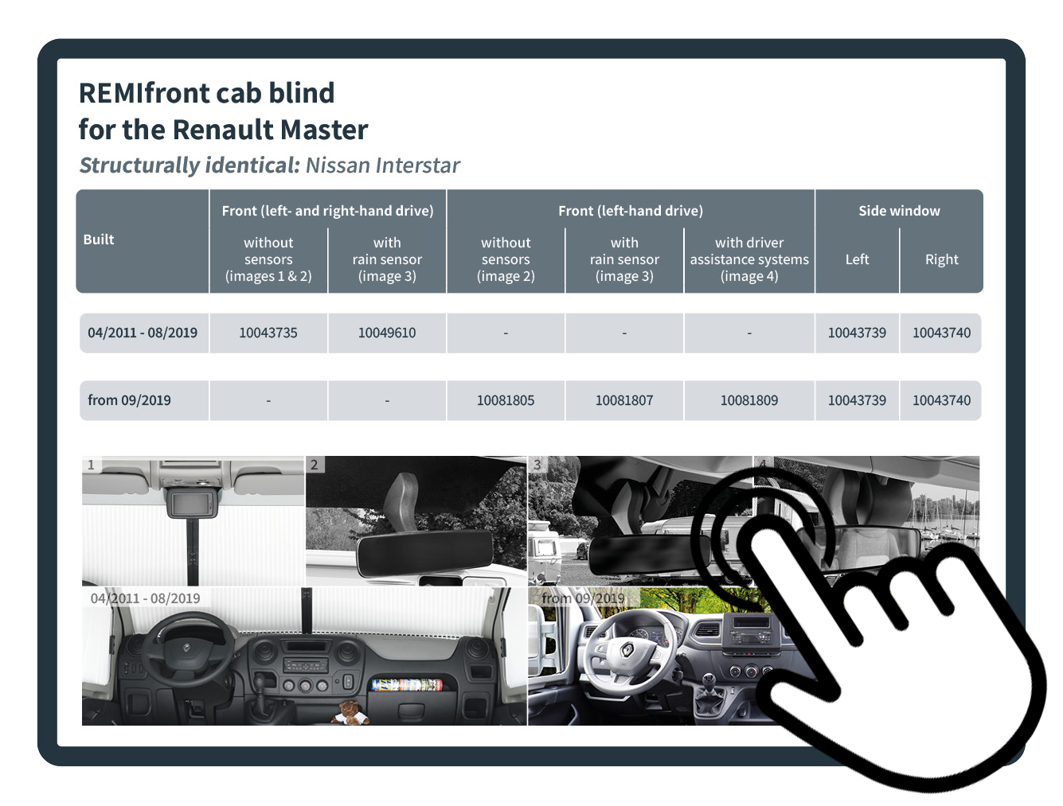Open the 04/2011 - 08/2019 dashboard photo
This screenshot has height=806, width=1063.
pos(304,656)
